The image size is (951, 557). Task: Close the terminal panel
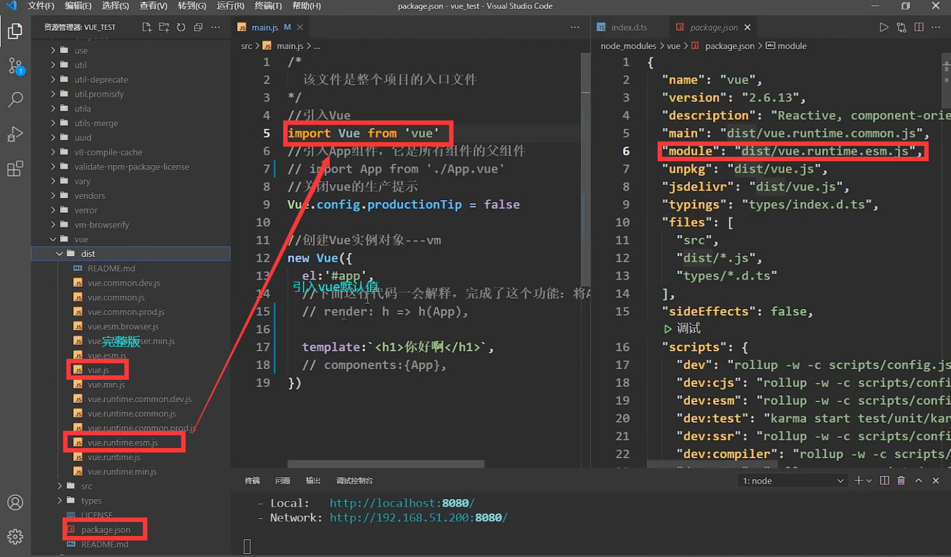click(x=936, y=481)
